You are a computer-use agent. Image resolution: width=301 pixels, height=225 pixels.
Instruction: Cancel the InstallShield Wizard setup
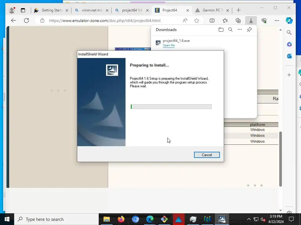[x=207, y=155]
